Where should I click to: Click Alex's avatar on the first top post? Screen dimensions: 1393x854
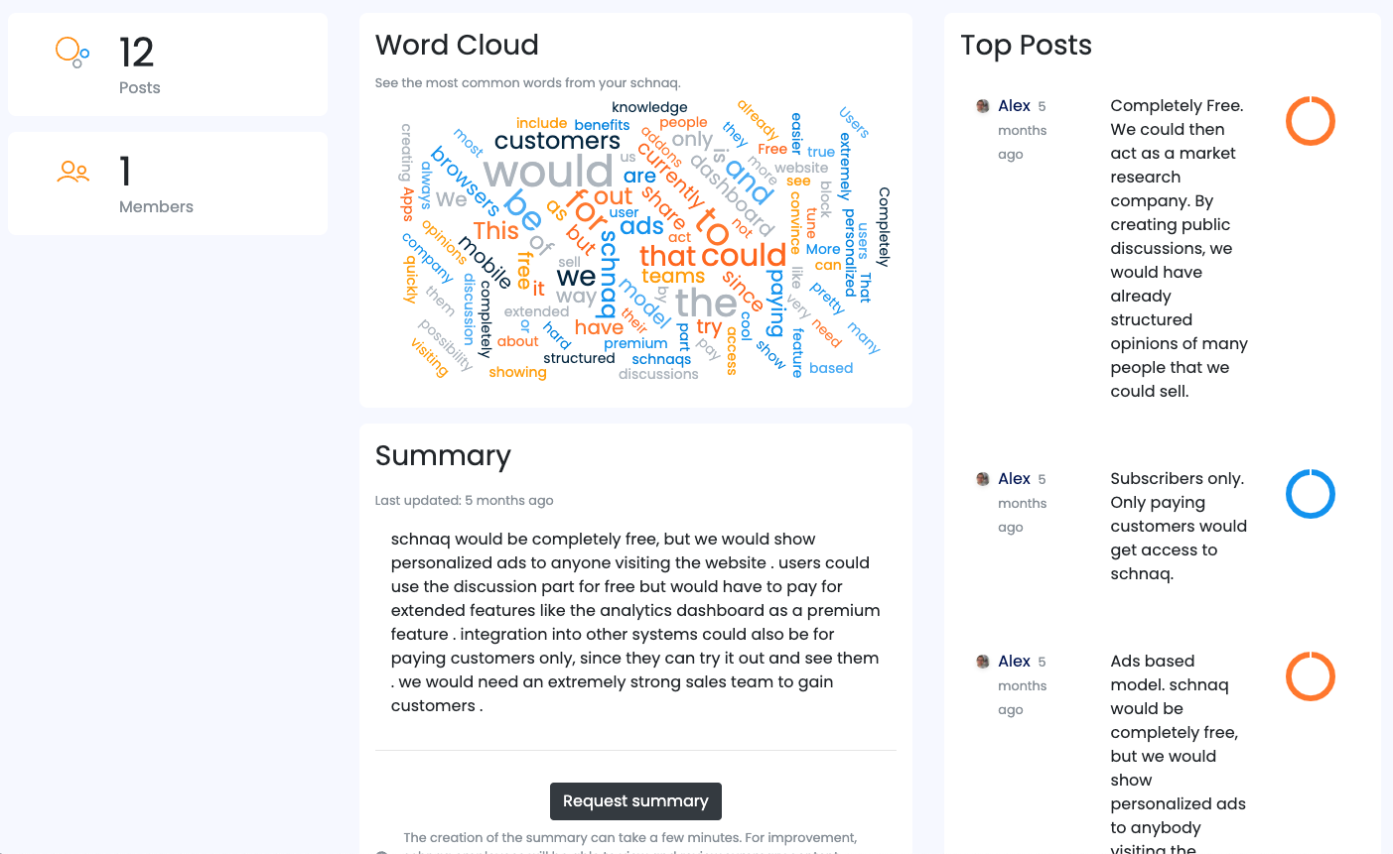(x=981, y=105)
